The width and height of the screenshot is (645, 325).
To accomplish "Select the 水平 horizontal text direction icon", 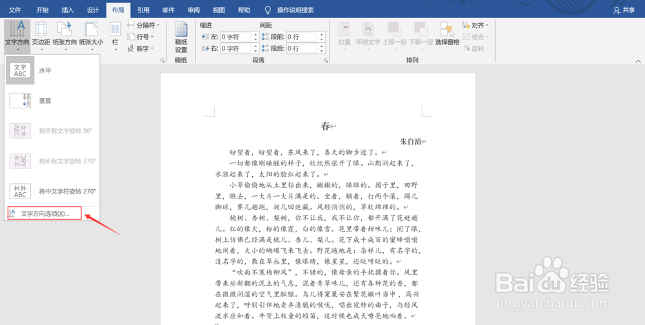I will coord(20,71).
